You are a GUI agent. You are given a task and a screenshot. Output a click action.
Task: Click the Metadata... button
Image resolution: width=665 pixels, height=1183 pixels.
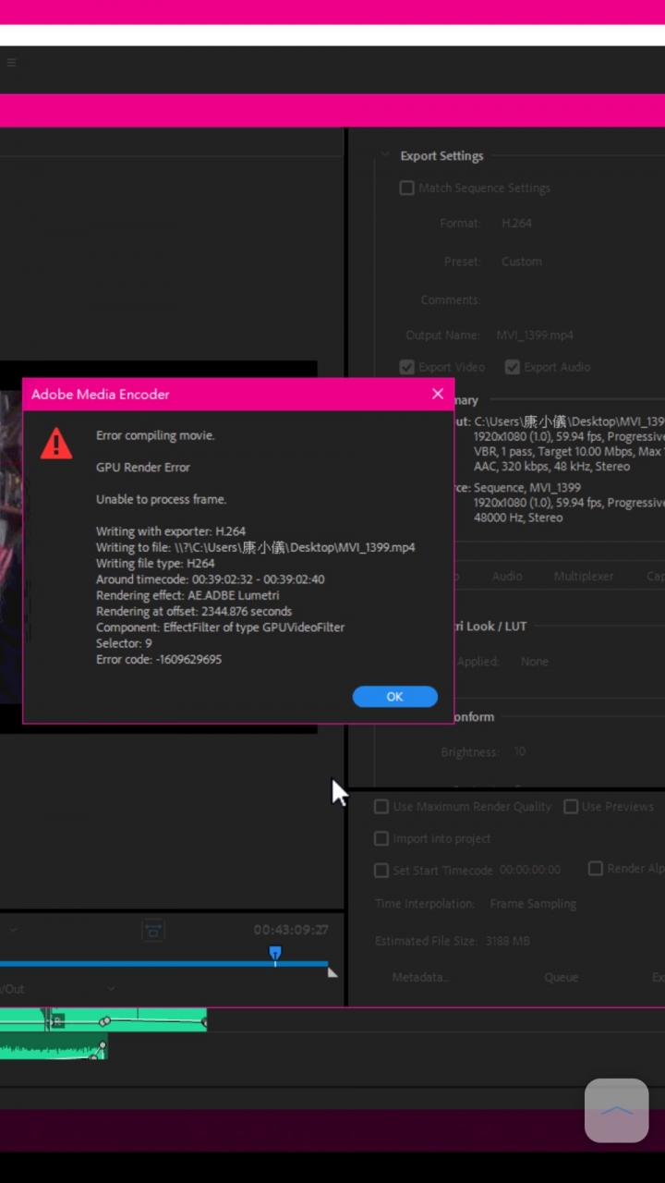point(420,977)
